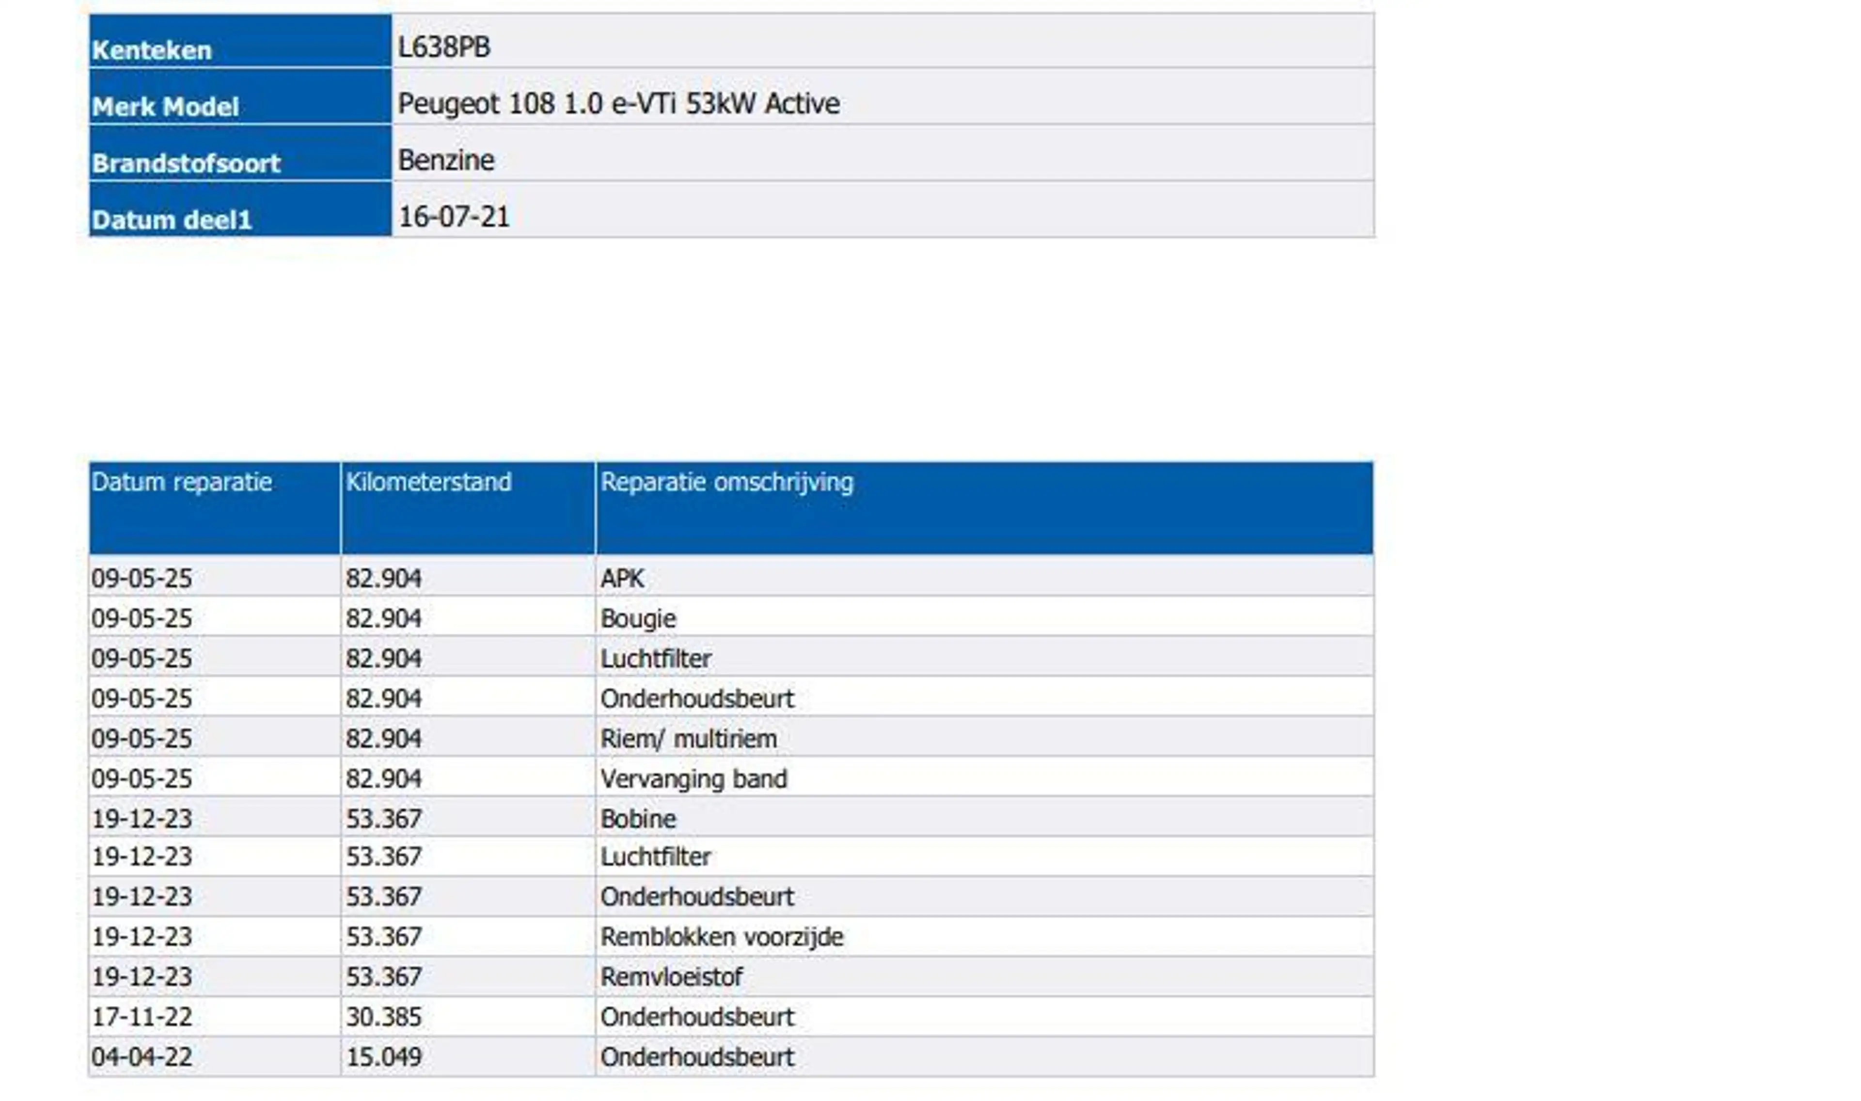Image resolution: width=1861 pixels, height=1101 pixels.
Task: Click the mileage in the Bobine row
Action: point(383,818)
